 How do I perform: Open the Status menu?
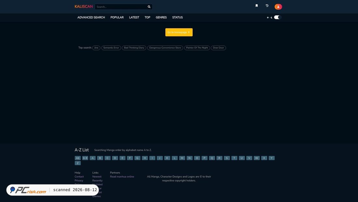pos(177,17)
